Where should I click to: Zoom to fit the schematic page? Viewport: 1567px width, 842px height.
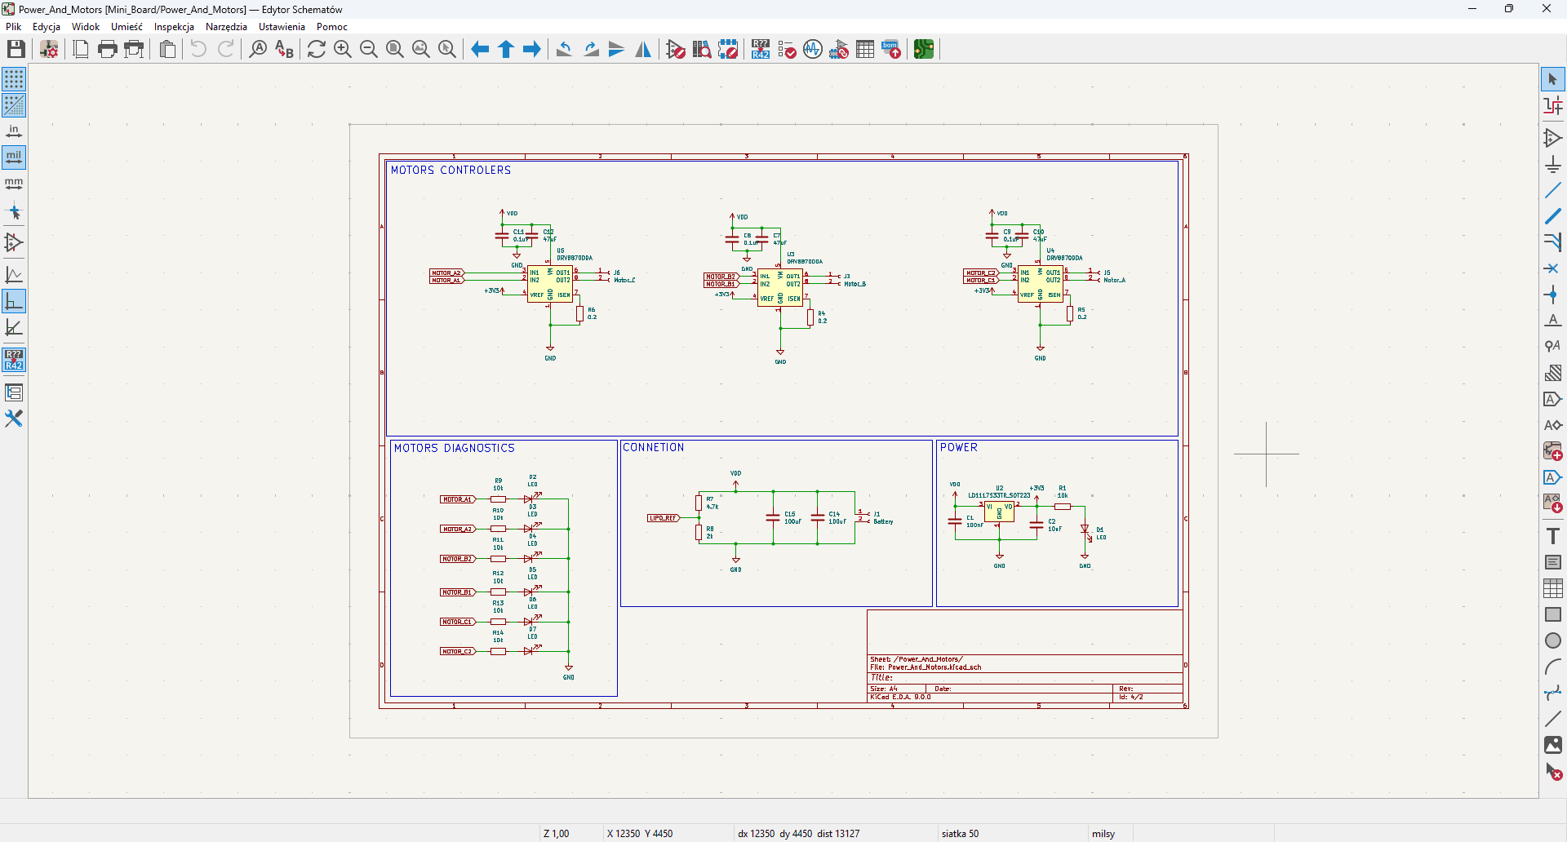point(395,50)
